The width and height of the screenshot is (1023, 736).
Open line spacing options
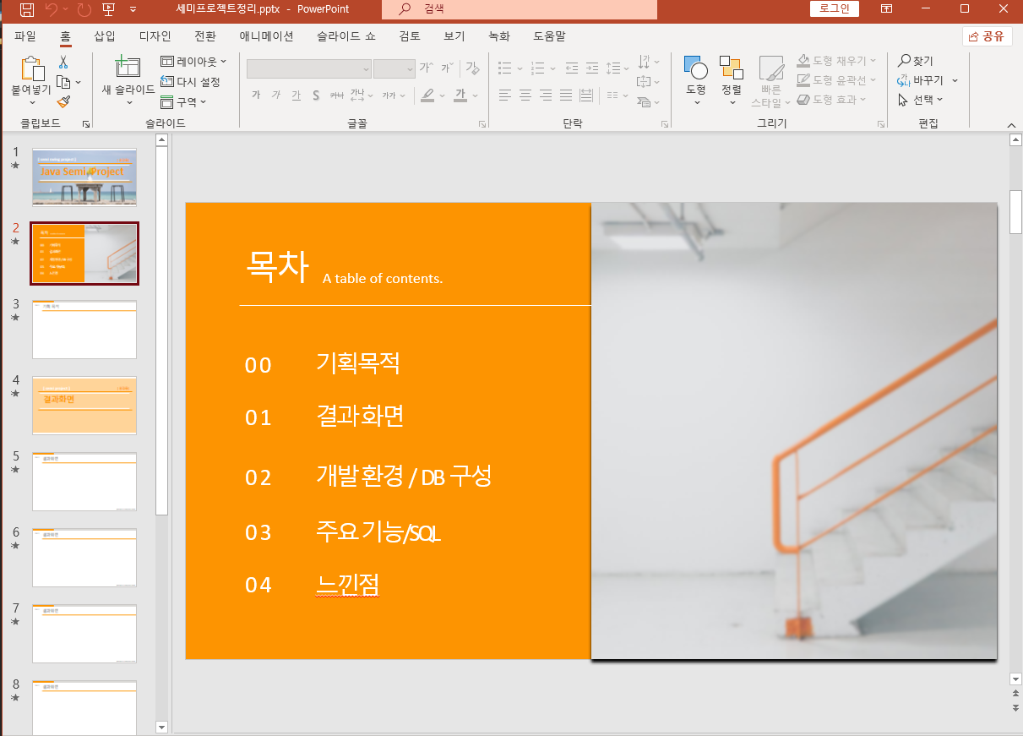618,68
